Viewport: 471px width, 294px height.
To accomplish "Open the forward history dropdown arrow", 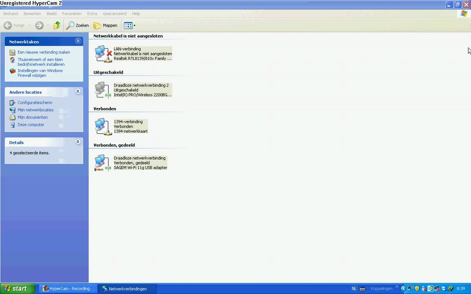I will click(x=47, y=25).
